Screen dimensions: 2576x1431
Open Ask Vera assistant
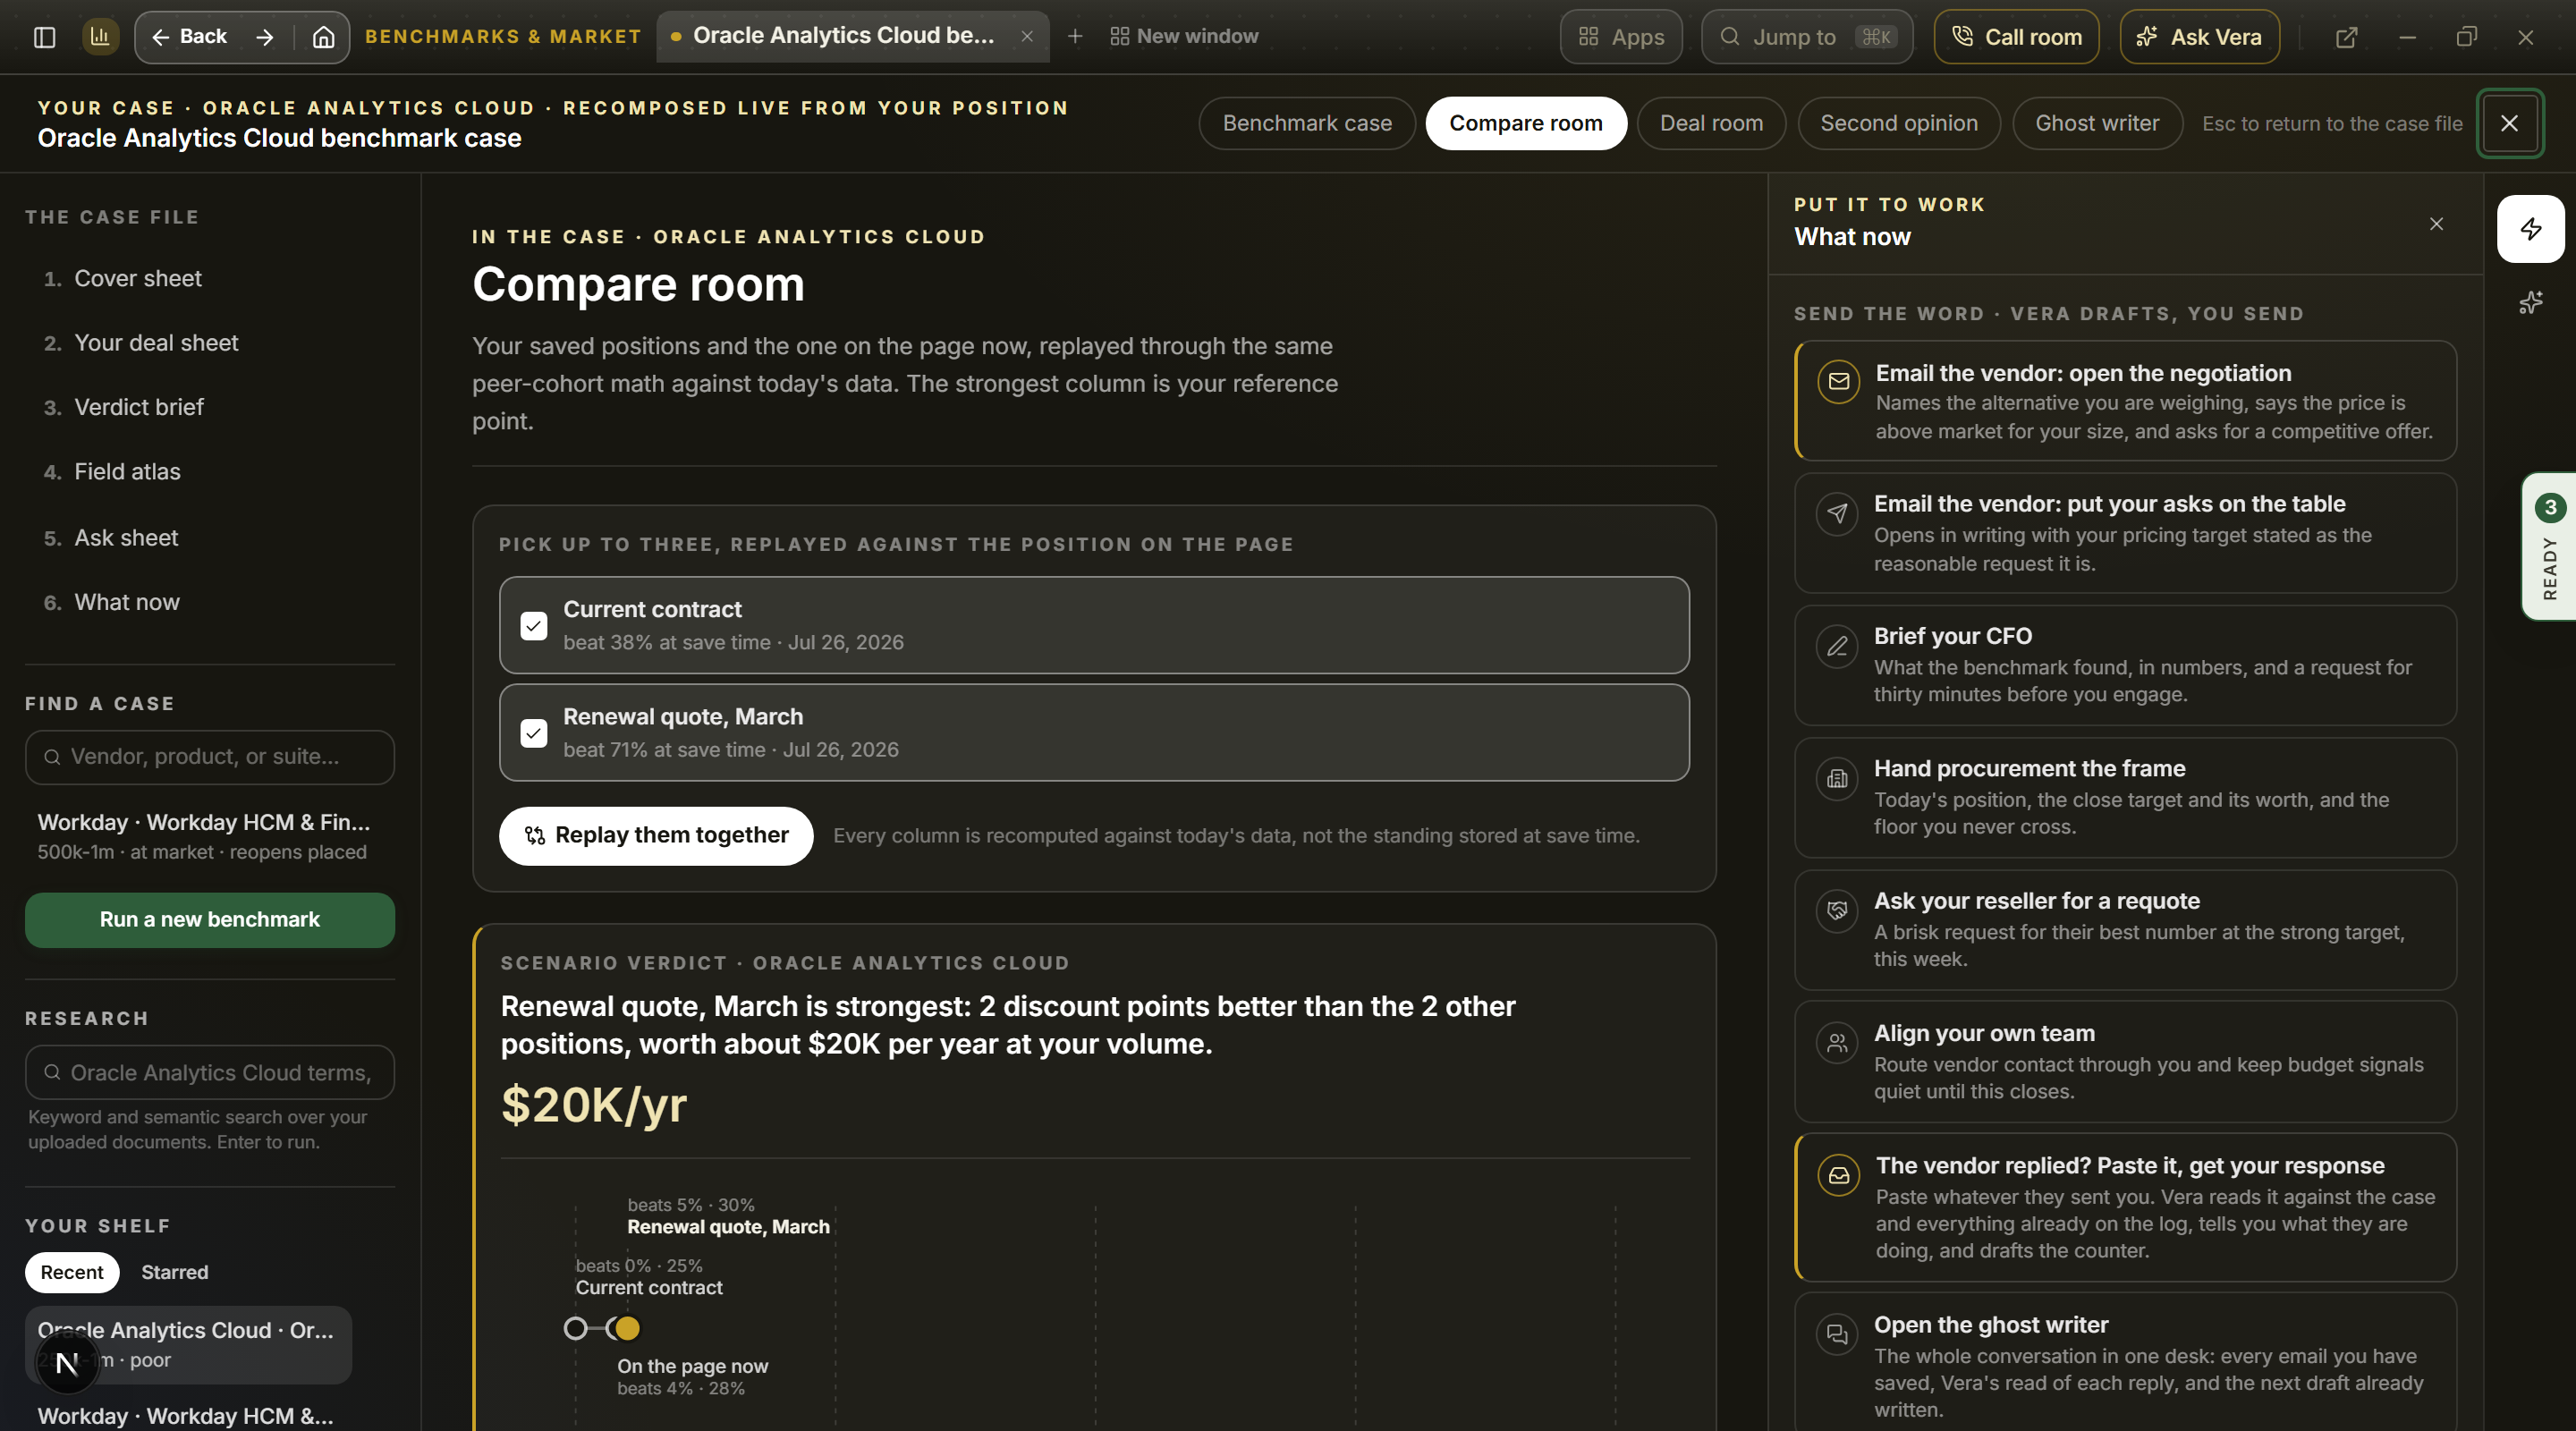[x=2199, y=37]
